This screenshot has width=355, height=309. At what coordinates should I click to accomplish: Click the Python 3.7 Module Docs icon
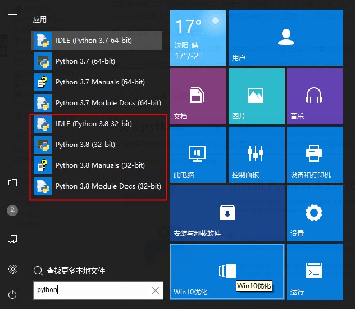pyautogui.click(x=43, y=103)
